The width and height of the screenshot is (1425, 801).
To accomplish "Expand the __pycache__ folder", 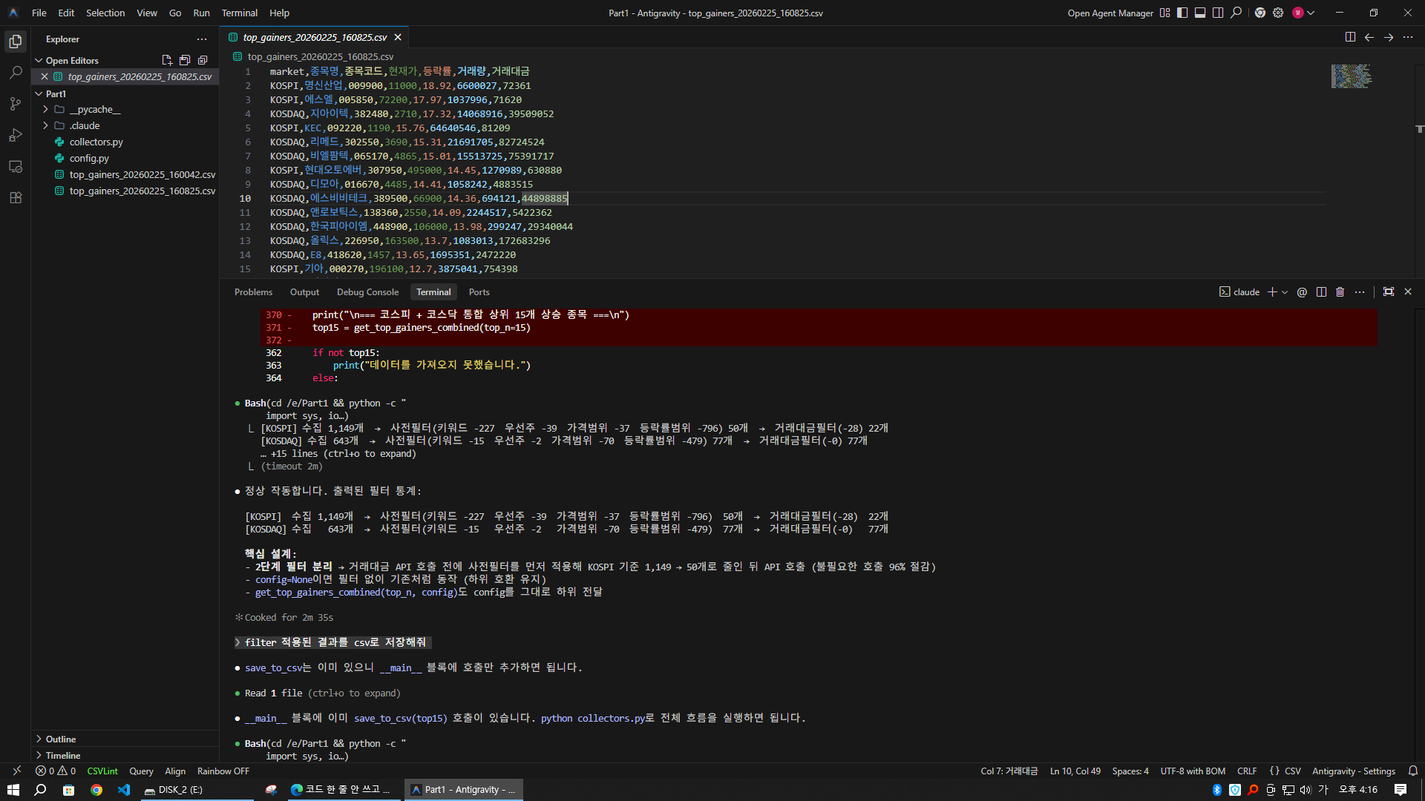I will pos(94,109).
